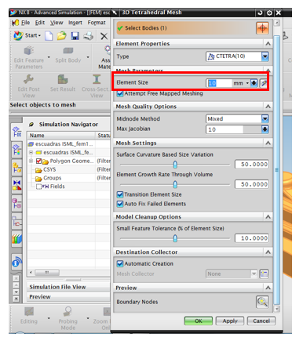Viewport: 303px width, 348px height.
Task: Open the Insert menu
Action: 75,23
